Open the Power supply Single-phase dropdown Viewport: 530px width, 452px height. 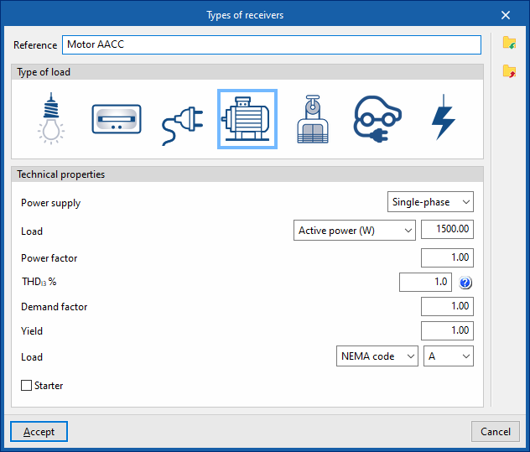coord(430,202)
